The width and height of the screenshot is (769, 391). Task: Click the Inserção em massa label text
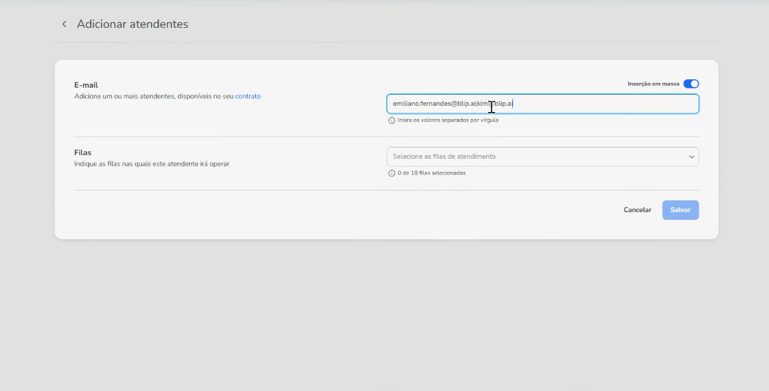653,83
